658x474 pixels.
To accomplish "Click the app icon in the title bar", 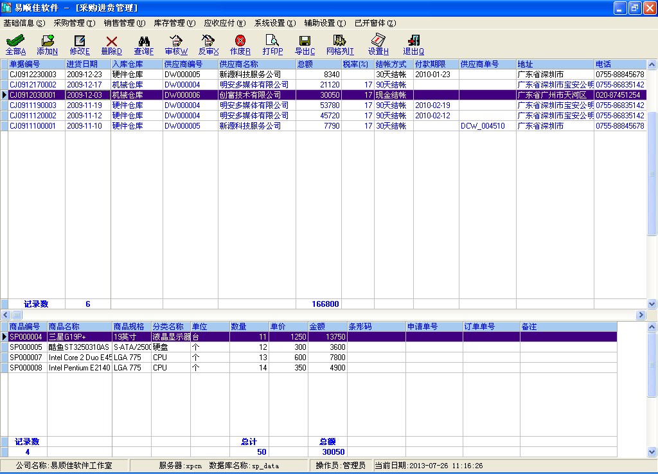I will [6, 8].
